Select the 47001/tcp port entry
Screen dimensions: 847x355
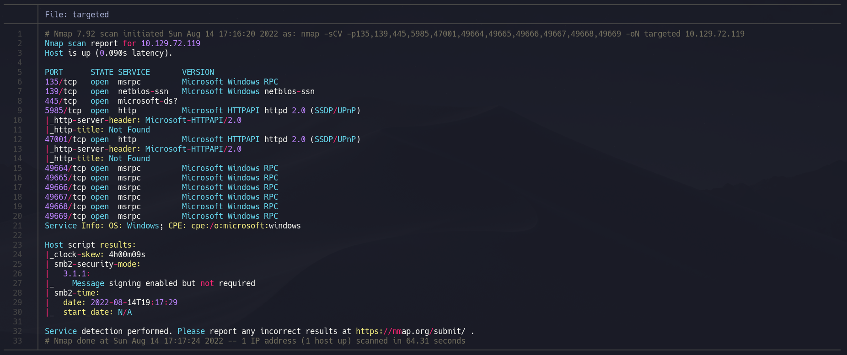click(x=65, y=139)
